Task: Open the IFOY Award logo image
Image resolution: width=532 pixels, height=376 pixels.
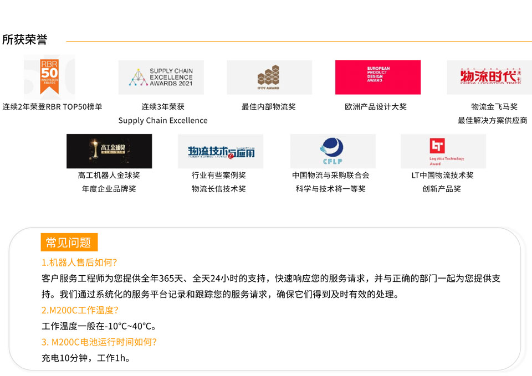Action: (269, 78)
